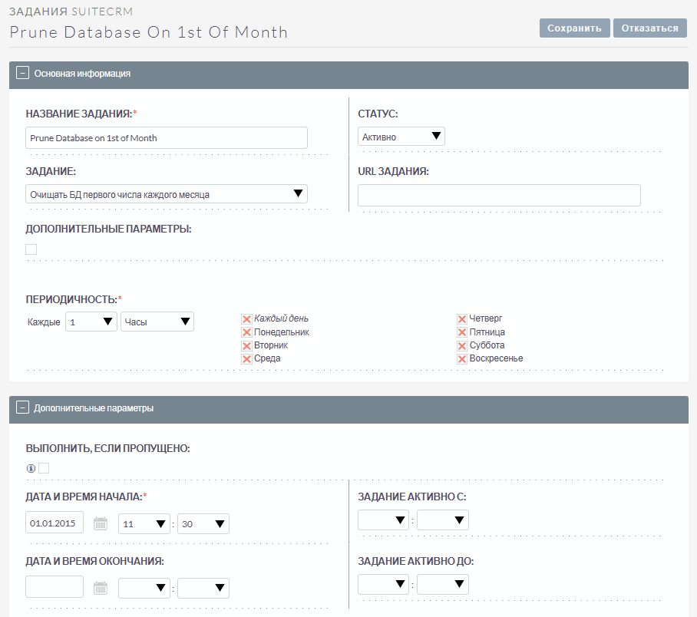Enable the Дополнительные параметры checkbox
This screenshot has width=697, height=617.
click(31, 249)
